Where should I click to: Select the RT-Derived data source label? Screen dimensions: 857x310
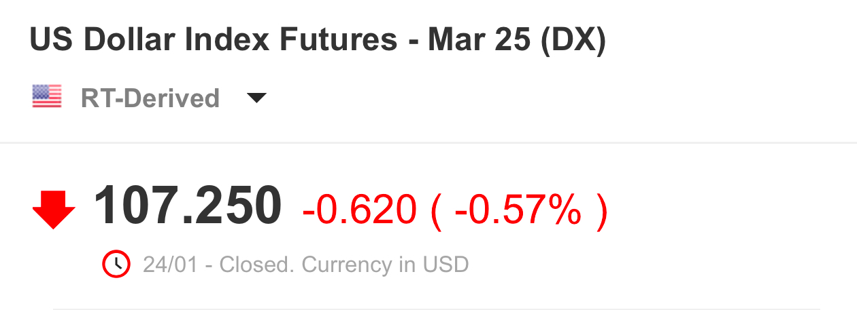click(x=150, y=98)
